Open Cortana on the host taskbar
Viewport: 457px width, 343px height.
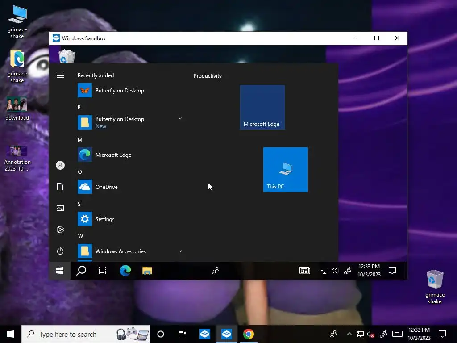click(x=161, y=334)
